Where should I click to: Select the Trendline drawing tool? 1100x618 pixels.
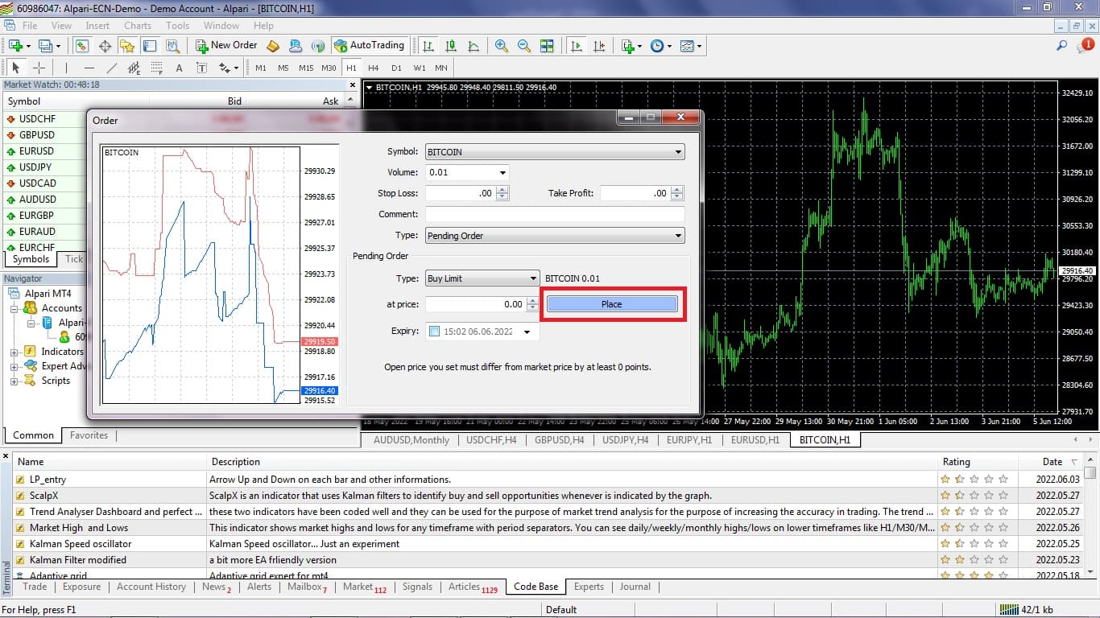pos(112,68)
